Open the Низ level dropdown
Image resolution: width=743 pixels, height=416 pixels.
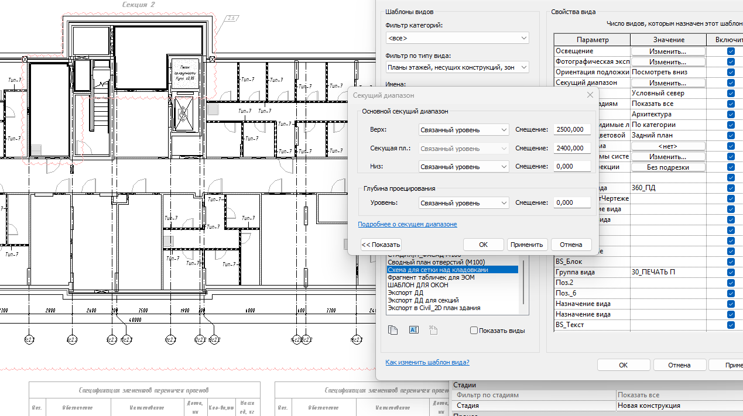tap(464, 167)
